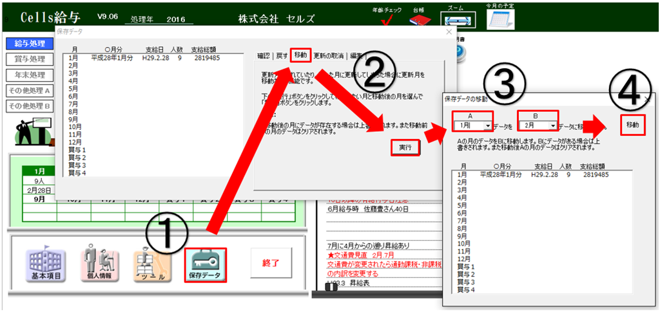
Task: Select 賞与処理 in the left menu
Action: click(x=30, y=59)
